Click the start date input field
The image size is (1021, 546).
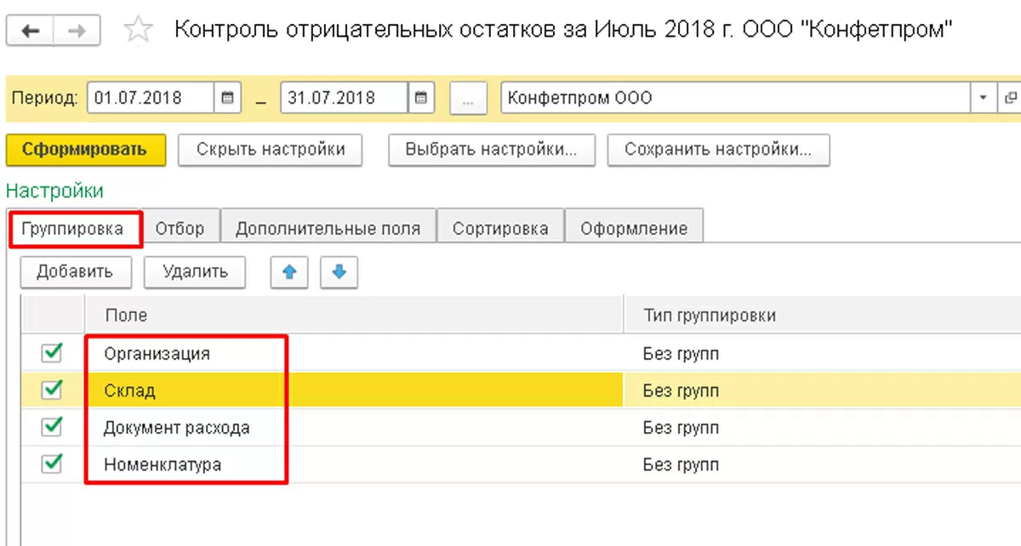[151, 98]
